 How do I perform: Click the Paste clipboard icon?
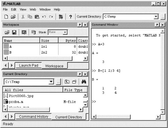[37, 17]
